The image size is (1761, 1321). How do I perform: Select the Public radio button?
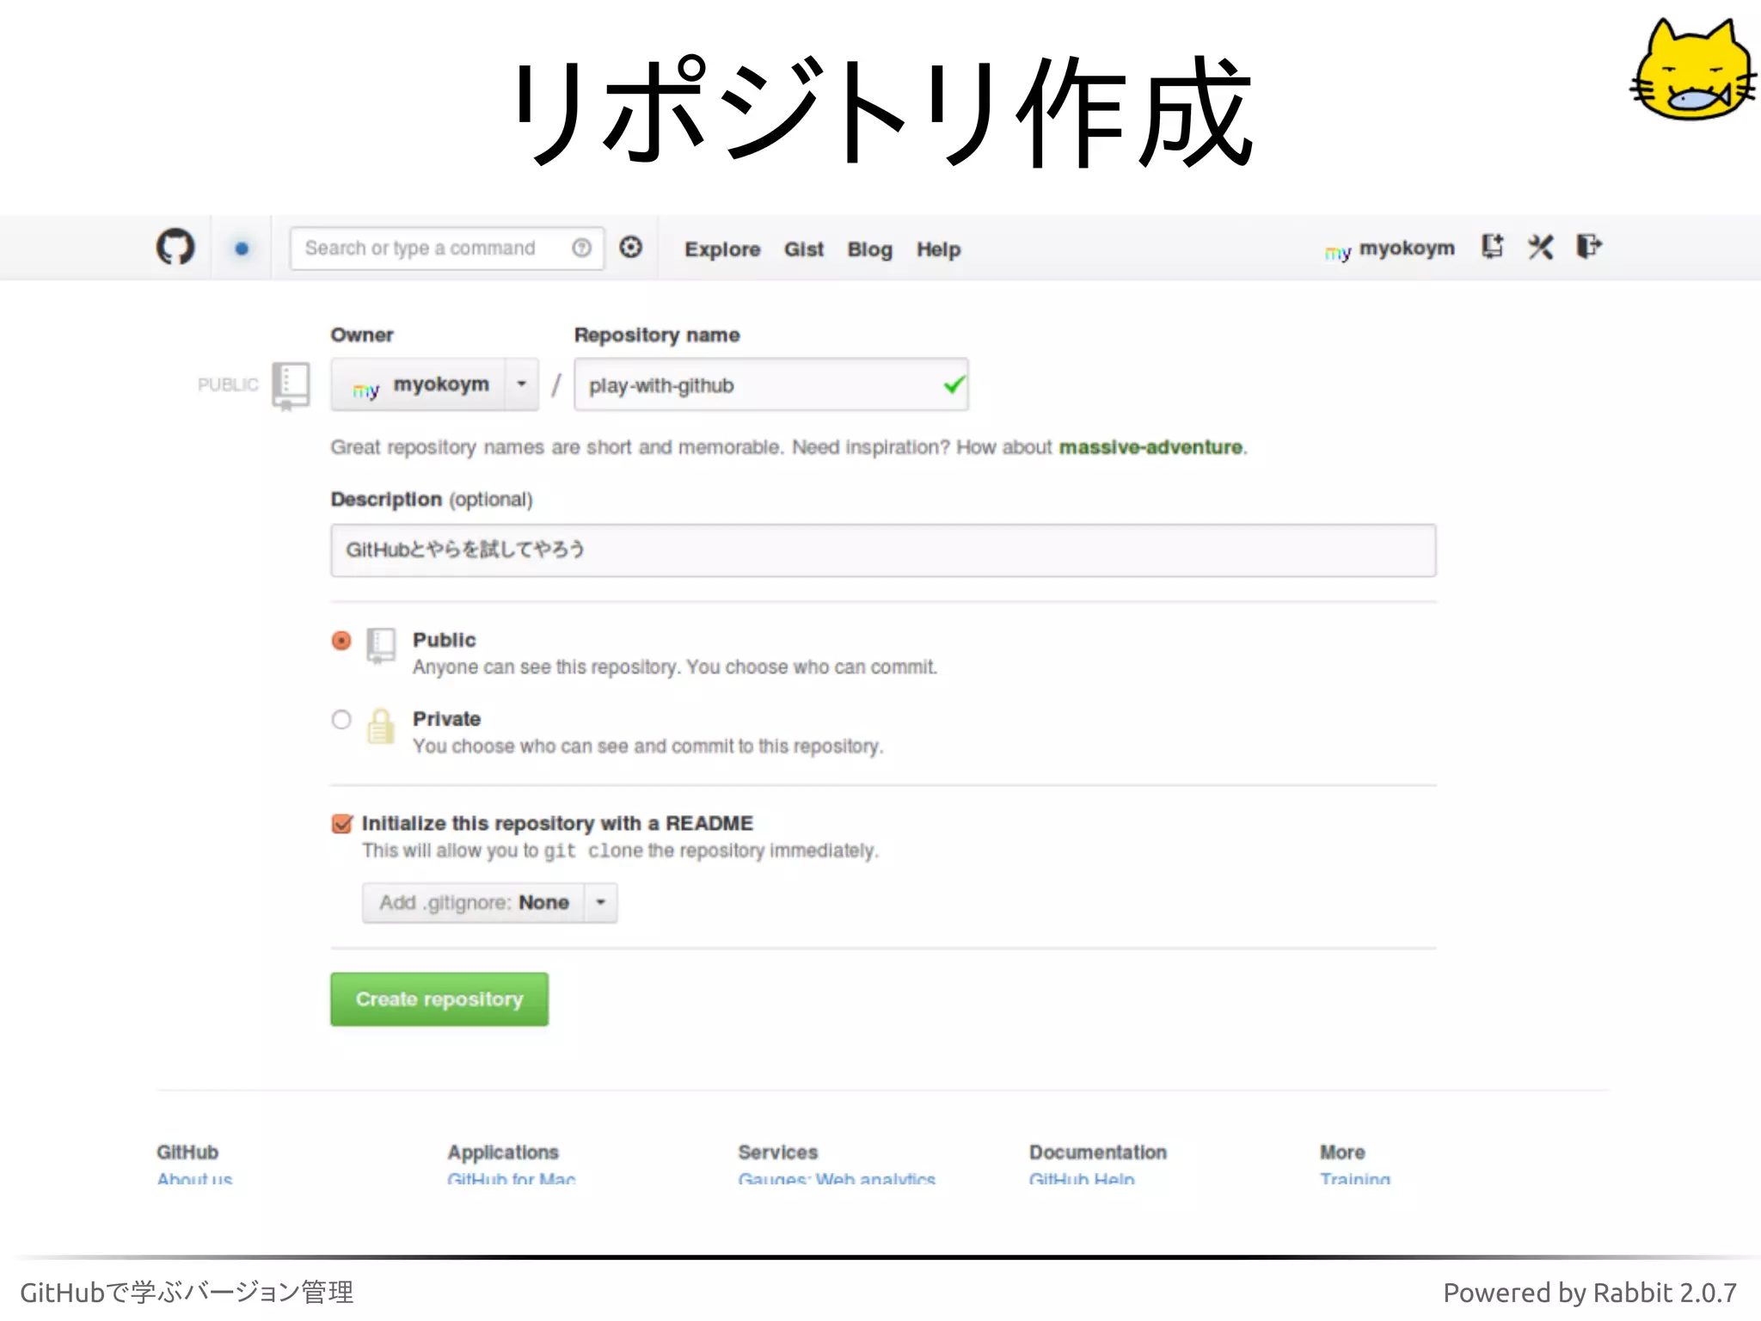point(341,641)
